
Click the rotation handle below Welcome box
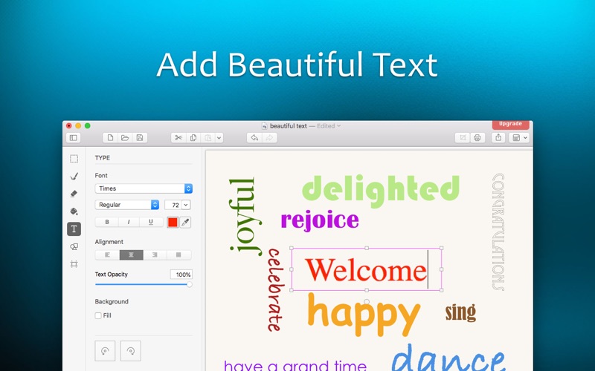(367, 302)
